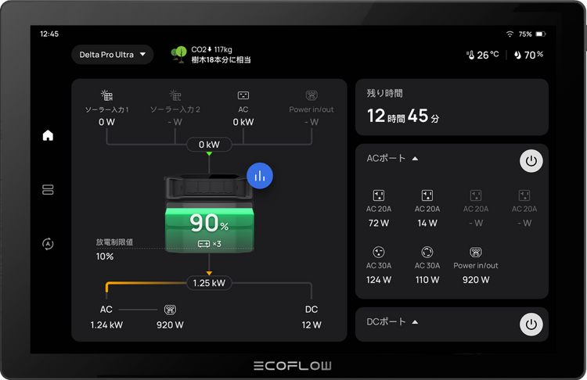Toggle the ACポート power switch

coord(531,161)
